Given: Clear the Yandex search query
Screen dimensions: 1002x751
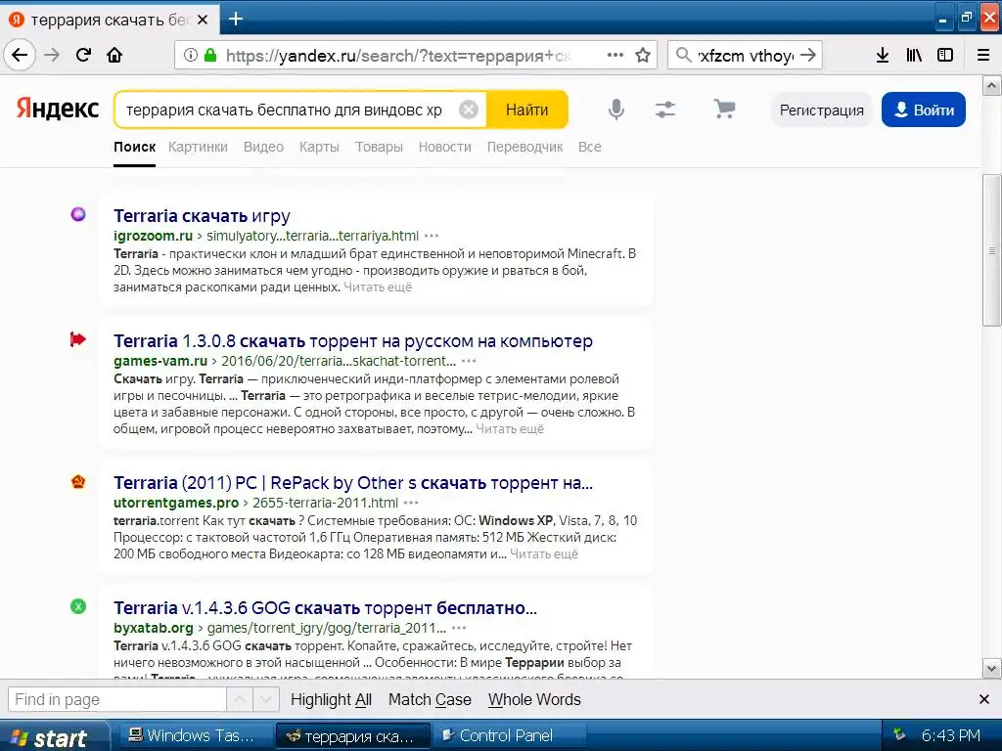Looking at the screenshot, I should click(469, 110).
